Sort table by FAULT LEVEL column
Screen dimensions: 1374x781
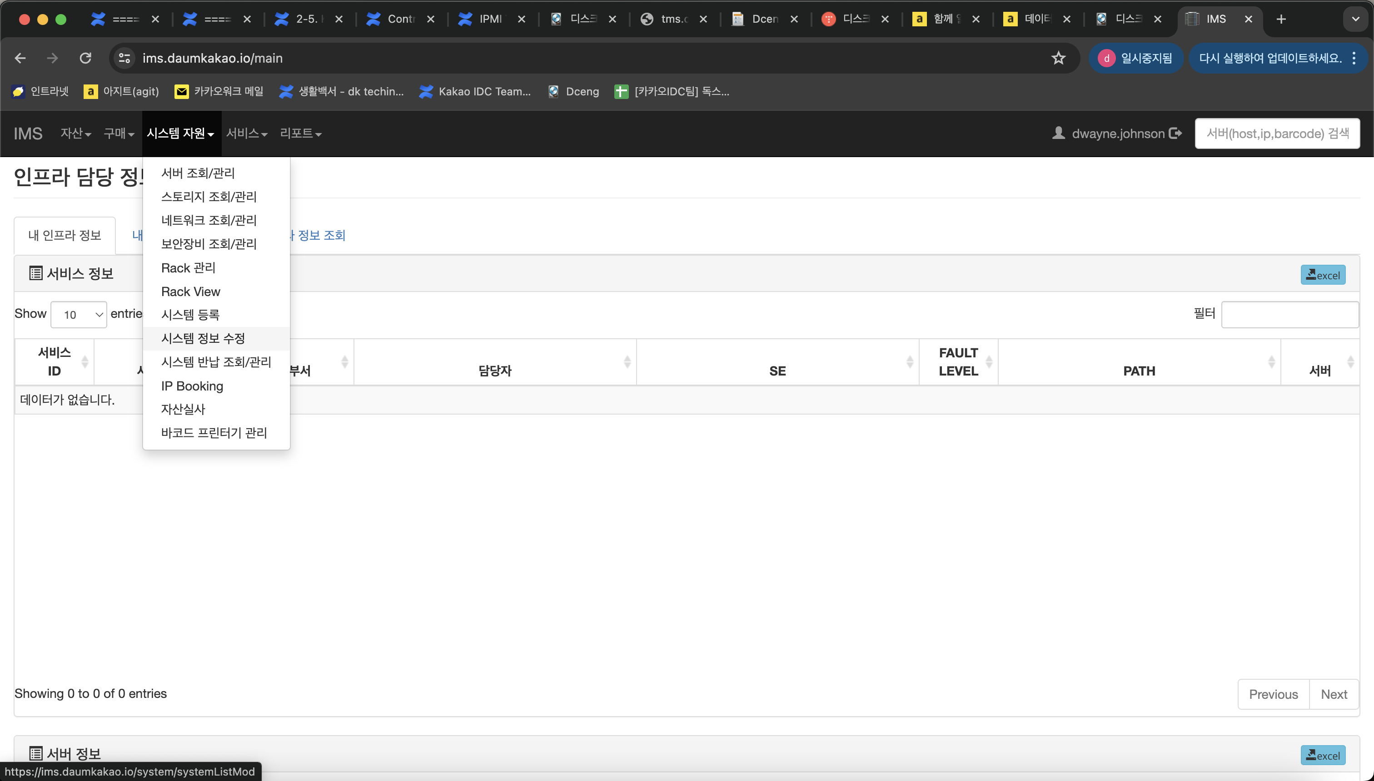959,361
